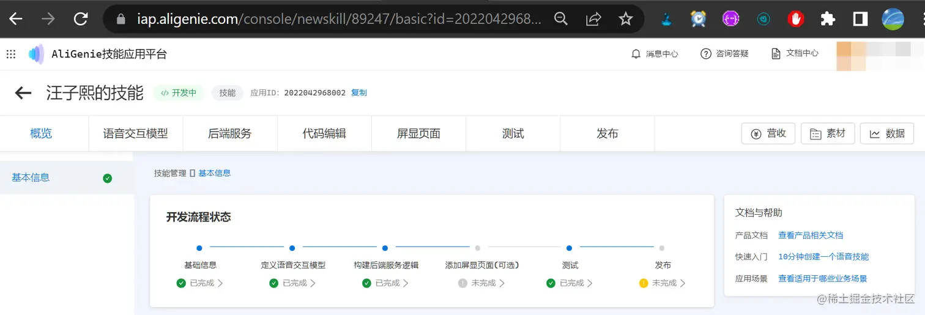
Task: Open 查看产品相关文档 link
Action: (811, 235)
